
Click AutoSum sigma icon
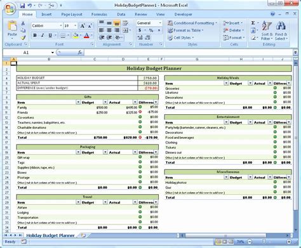point(253,23)
